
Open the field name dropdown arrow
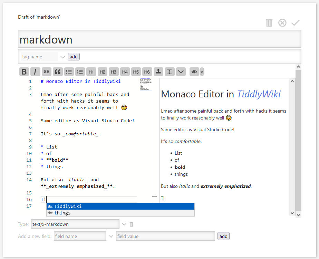(111, 236)
